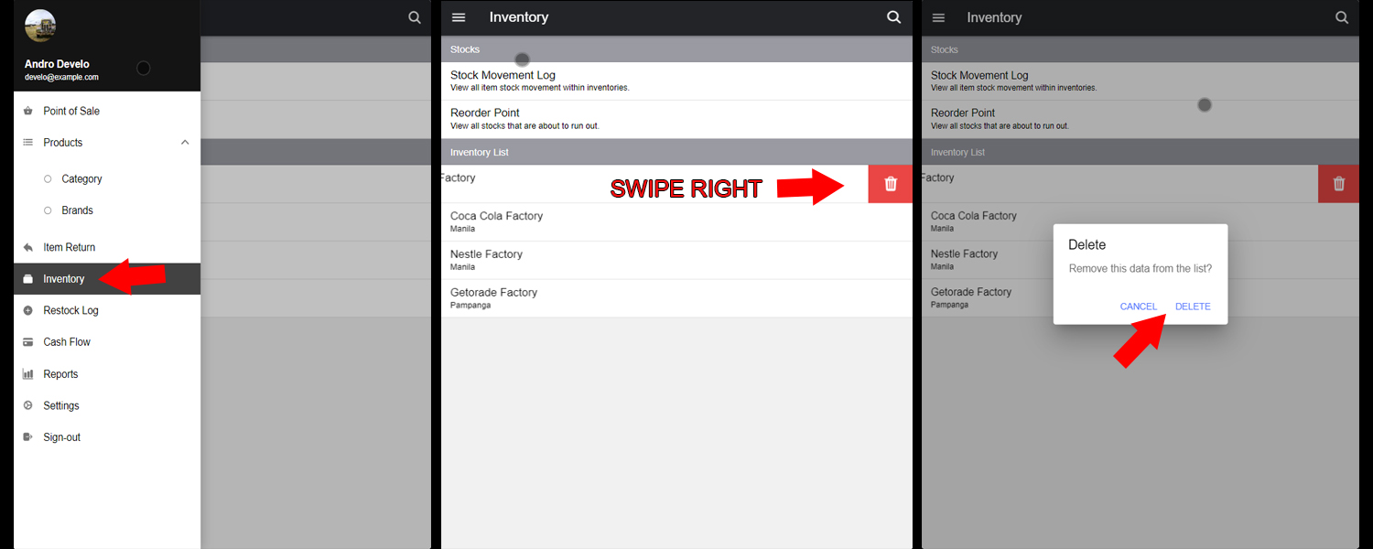Screen dimensions: 1373x549
Task: Select the Restock Log menu entry
Action: (x=70, y=310)
